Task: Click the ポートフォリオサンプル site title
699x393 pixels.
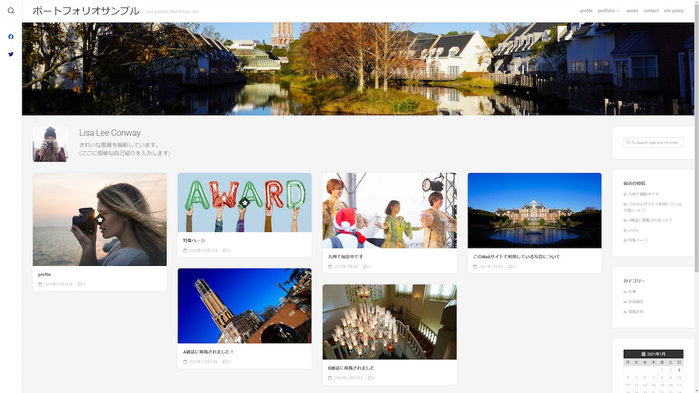Action: pos(86,11)
